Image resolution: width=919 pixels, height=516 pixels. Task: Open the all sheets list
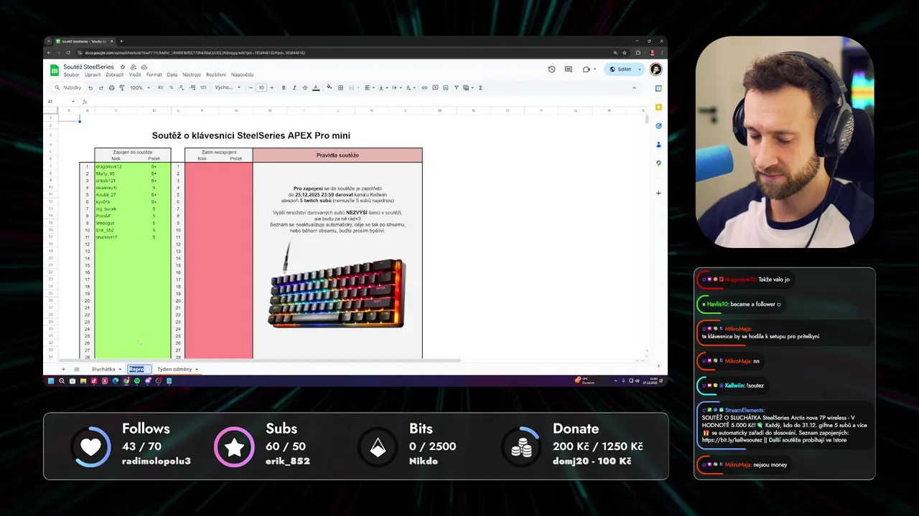point(77,369)
